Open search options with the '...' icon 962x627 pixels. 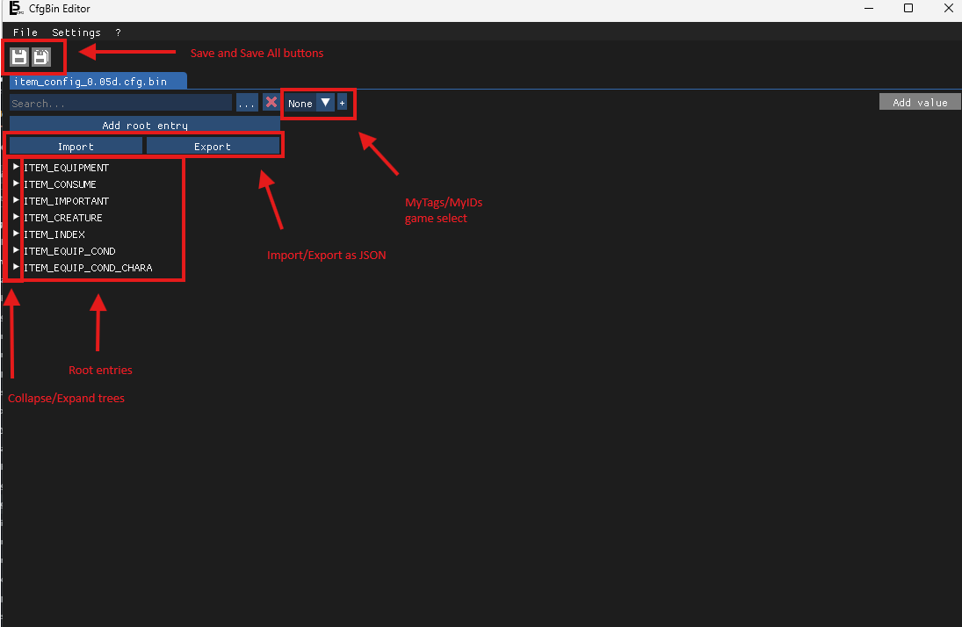[x=247, y=102]
